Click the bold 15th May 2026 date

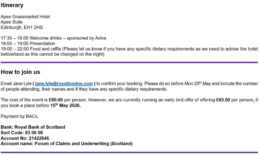(x=65, y=105)
